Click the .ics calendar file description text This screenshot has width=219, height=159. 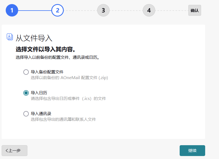pyautogui.click(x=68, y=99)
